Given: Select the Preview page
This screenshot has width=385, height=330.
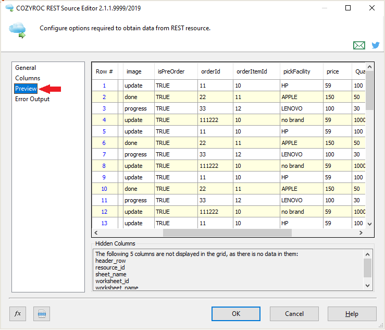Looking at the screenshot, I should point(26,89).
